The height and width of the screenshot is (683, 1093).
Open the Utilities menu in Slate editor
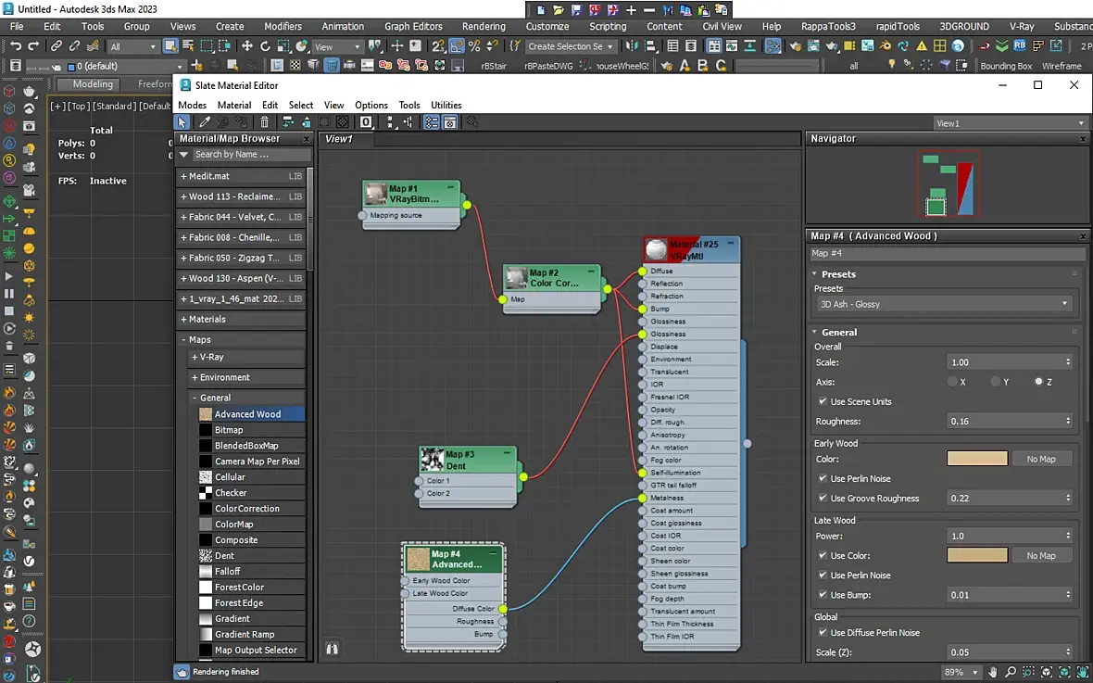point(446,105)
